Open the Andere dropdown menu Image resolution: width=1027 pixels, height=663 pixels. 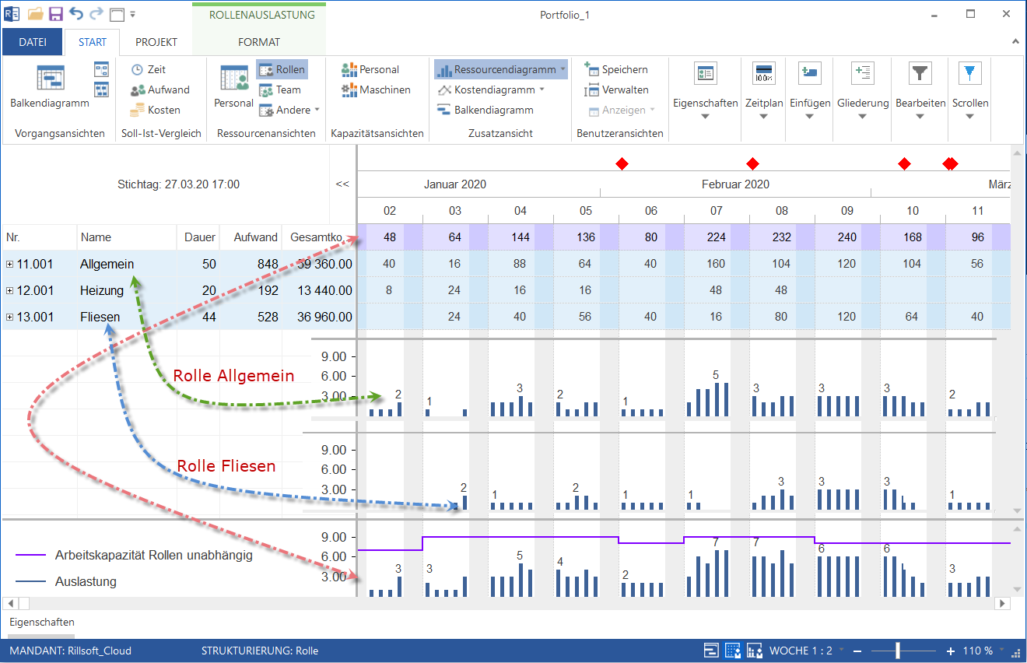coord(289,110)
